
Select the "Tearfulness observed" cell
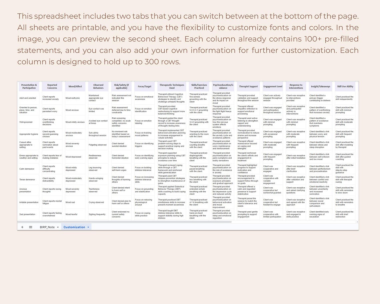pyautogui.click(x=98, y=190)
